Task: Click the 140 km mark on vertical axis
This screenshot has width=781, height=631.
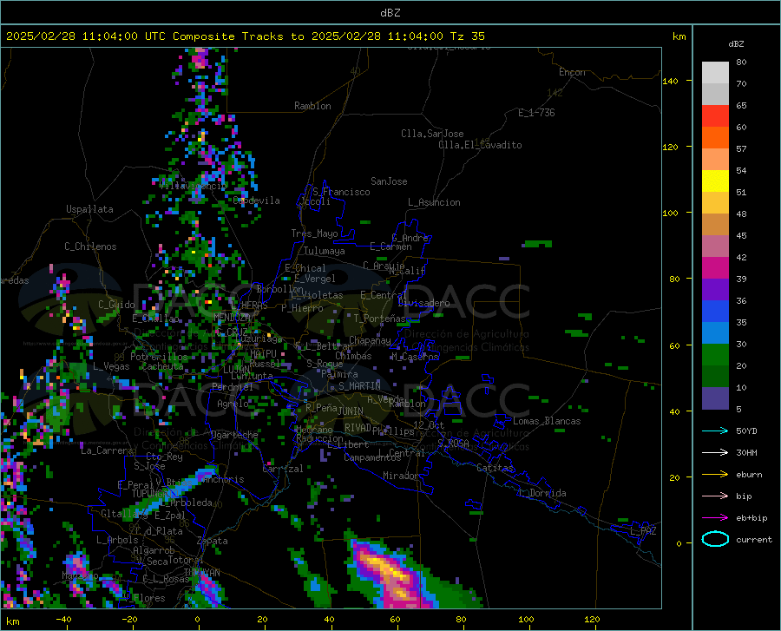Action: click(x=670, y=82)
